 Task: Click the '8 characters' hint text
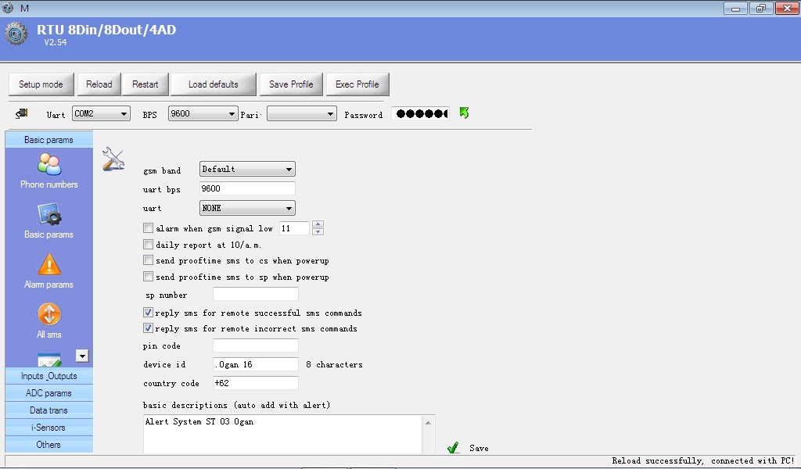pos(334,364)
